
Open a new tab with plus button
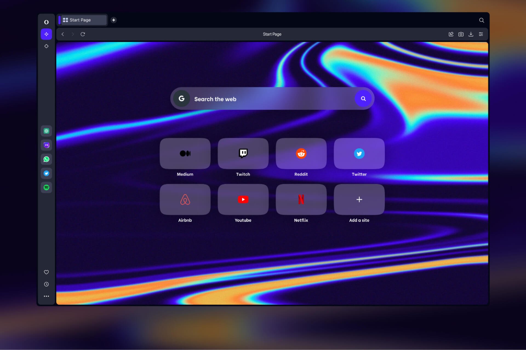tap(113, 20)
